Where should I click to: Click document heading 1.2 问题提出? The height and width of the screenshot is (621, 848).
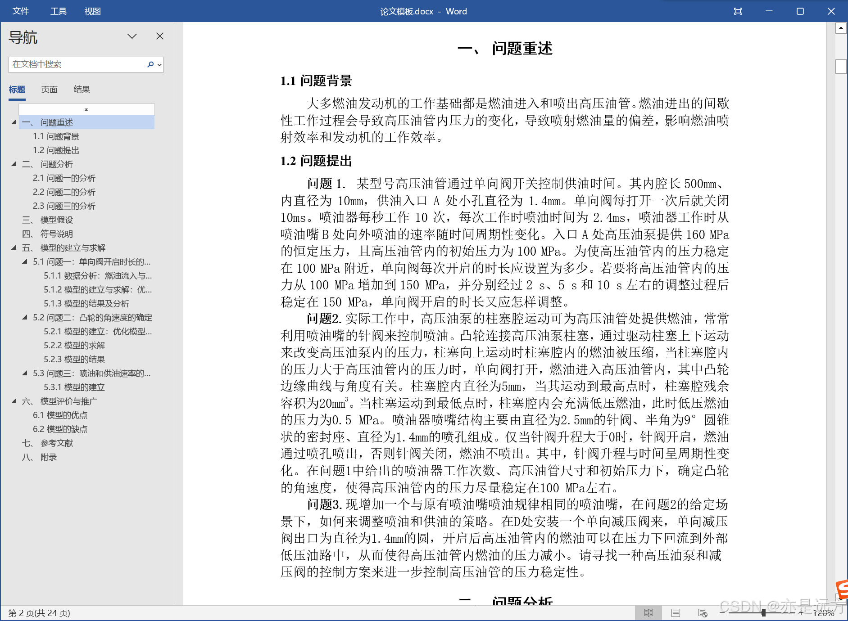[316, 161]
